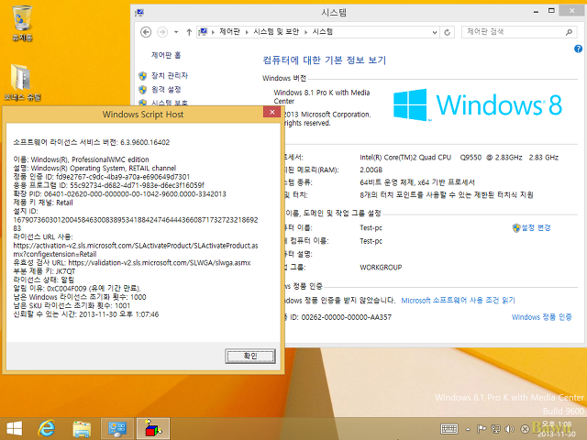Viewport: 587px width, 440px height.
Task: Switch to the System control panel taskbar button
Action: (117, 428)
